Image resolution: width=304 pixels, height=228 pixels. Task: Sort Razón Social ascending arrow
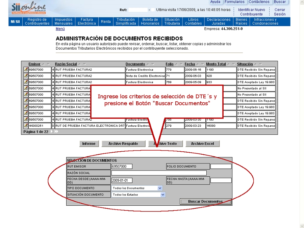[x=80, y=64]
